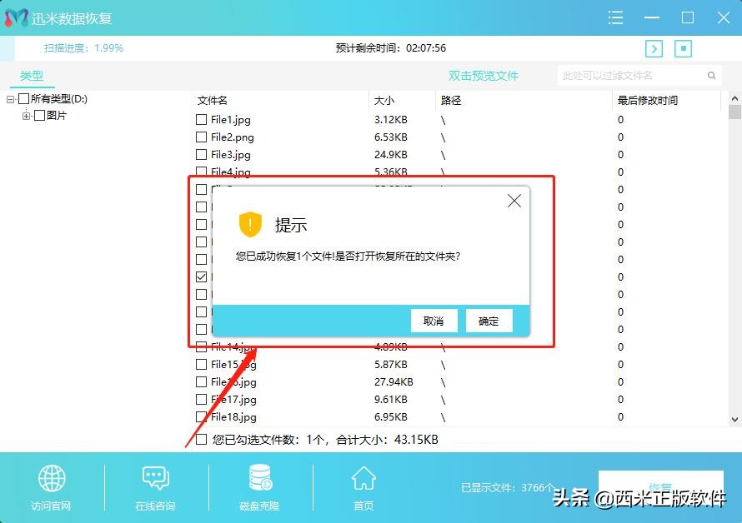Click the 已显示文件: 3766个 status text
The width and height of the screenshot is (742, 523).
click(x=508, y=487)
